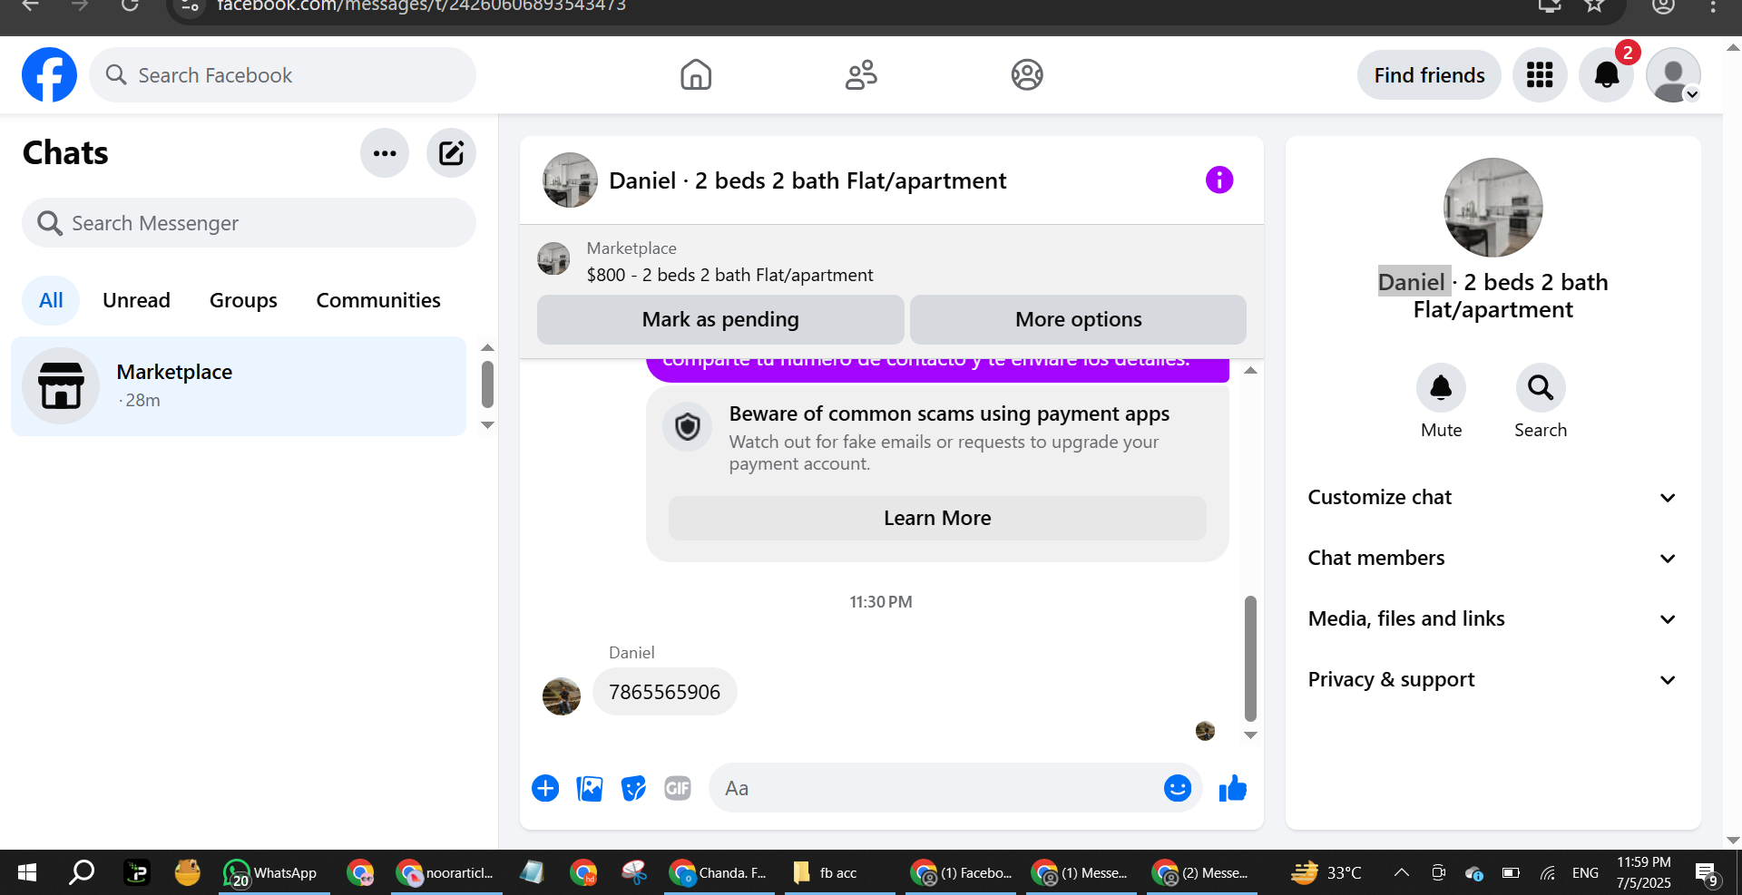Click the shield icon in scam warning
Viewport: 1742px width, 895px height.
(688, 426)
